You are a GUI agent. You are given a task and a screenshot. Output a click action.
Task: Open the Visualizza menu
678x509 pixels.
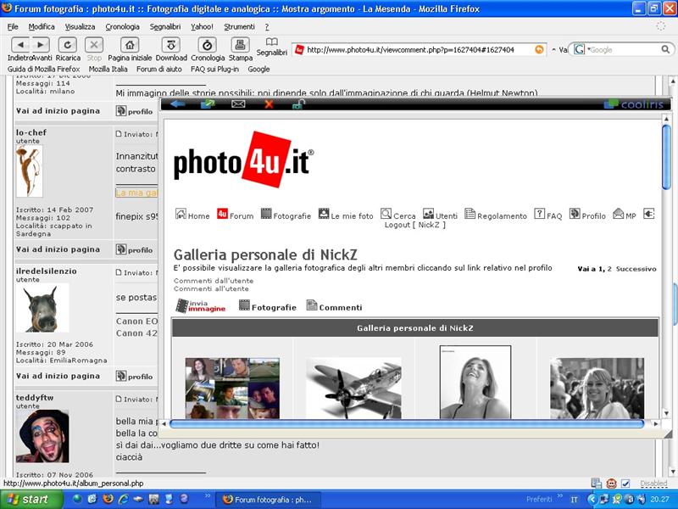[80, 27]
